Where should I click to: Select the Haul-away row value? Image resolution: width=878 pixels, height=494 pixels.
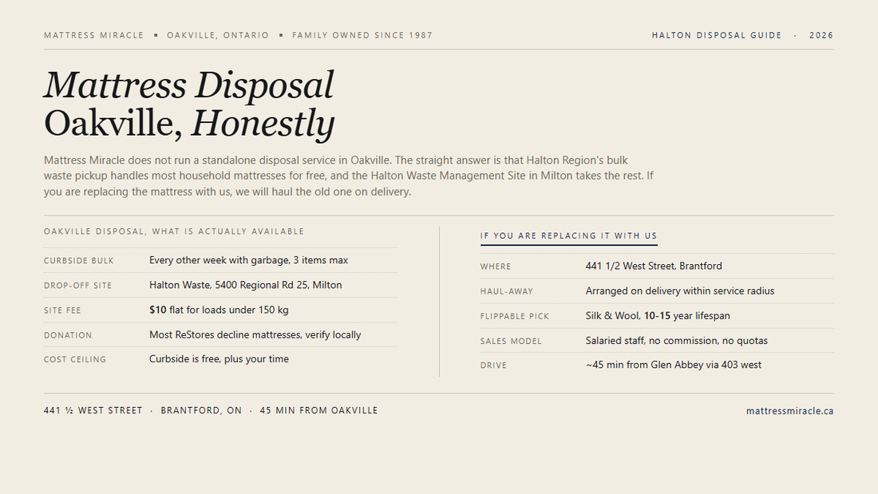point(680,290)
